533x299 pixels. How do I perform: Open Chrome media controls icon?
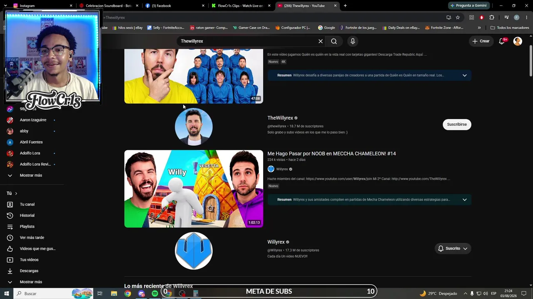pyautogui.click(x=506, y=17)
